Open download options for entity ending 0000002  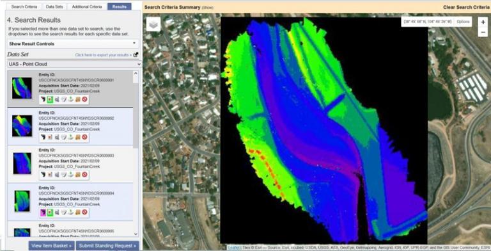pyautogui.click(x=70, y=137)
